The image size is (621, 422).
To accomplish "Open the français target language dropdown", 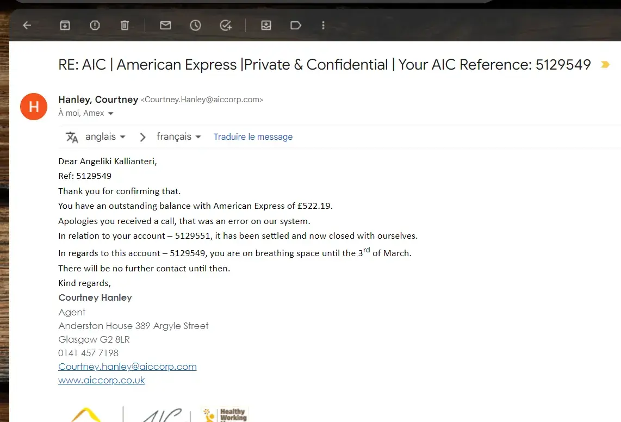I will click(x=179, y=136).
